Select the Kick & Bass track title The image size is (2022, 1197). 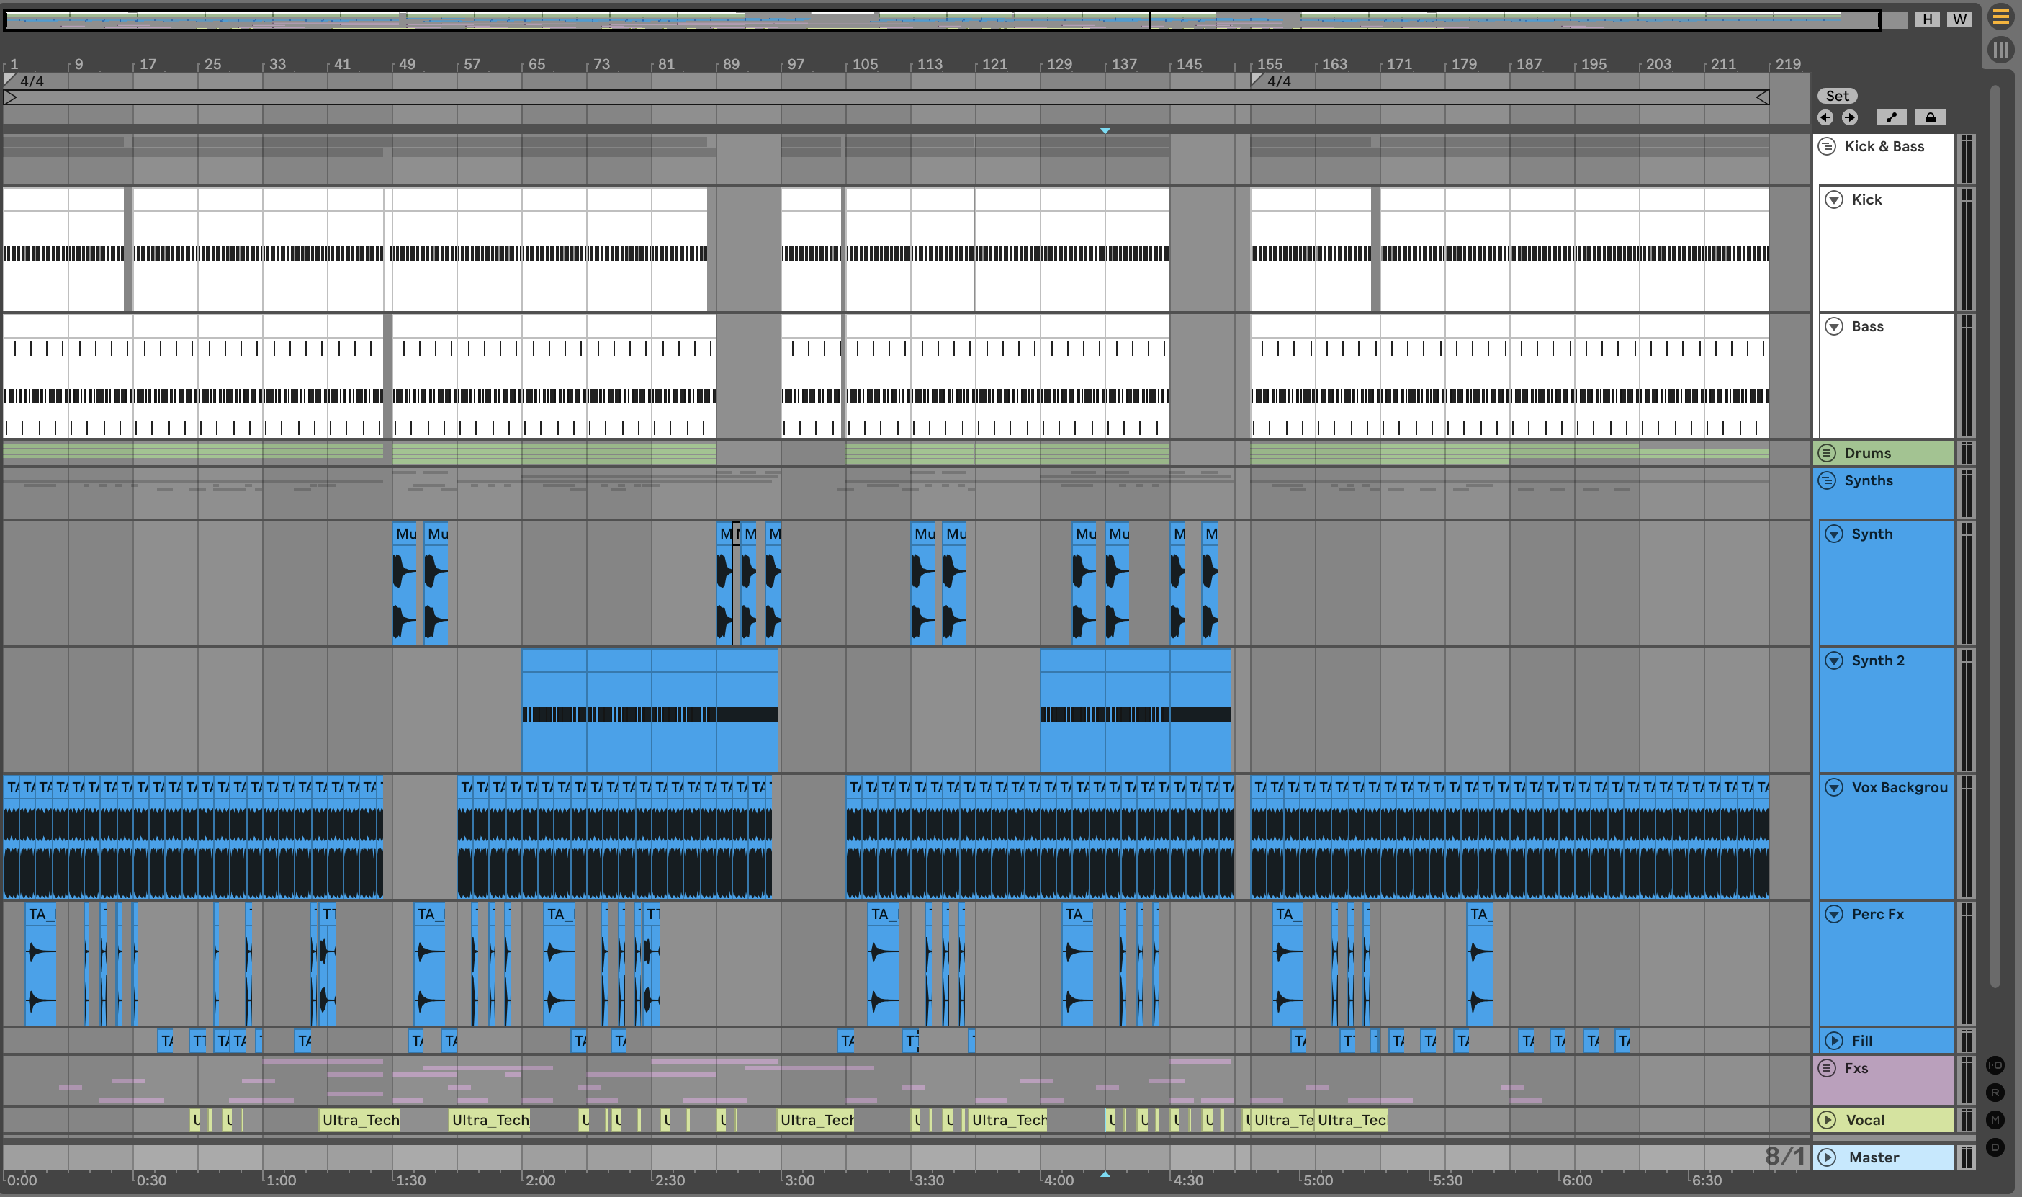coord(1884,146)
